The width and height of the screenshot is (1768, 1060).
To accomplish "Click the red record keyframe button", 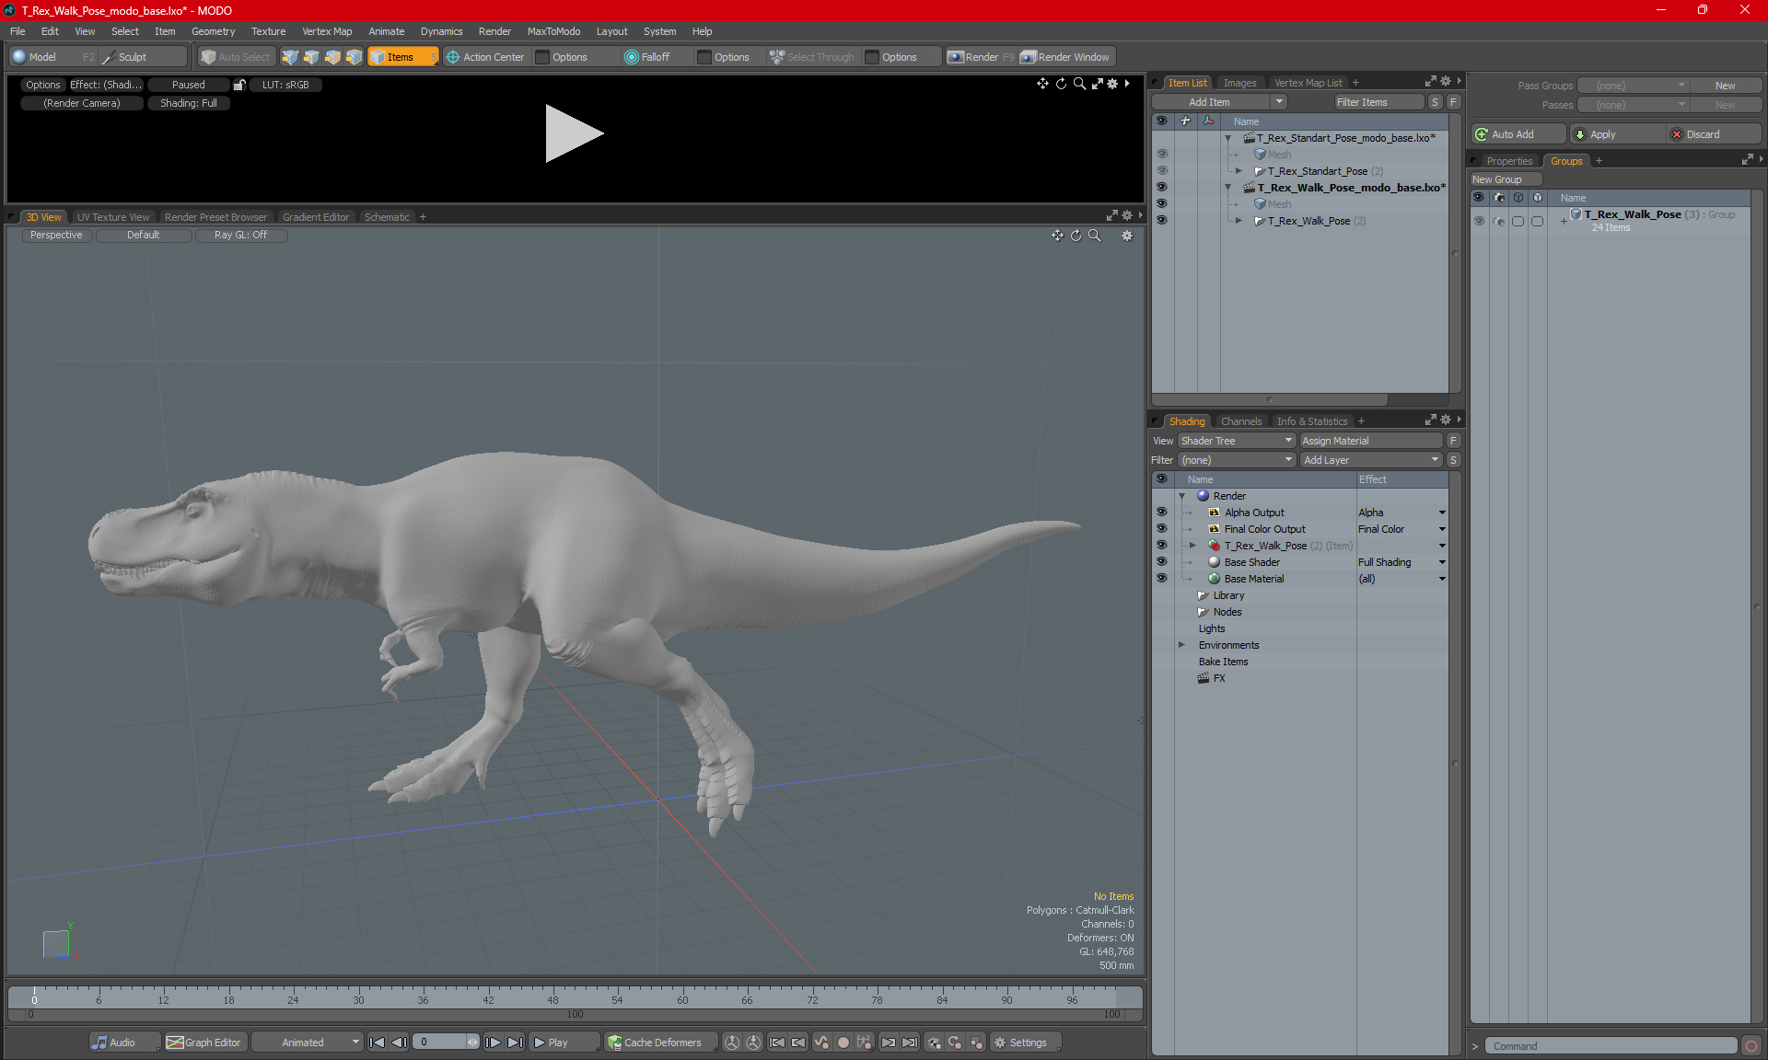I will pyautogui.click(x=843, y=1043).
